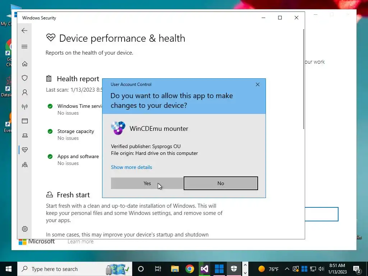The height and width of the screenshot is (276, 368).
Task: Click Device performance & health heading heart icon
Action: [51, 37]
